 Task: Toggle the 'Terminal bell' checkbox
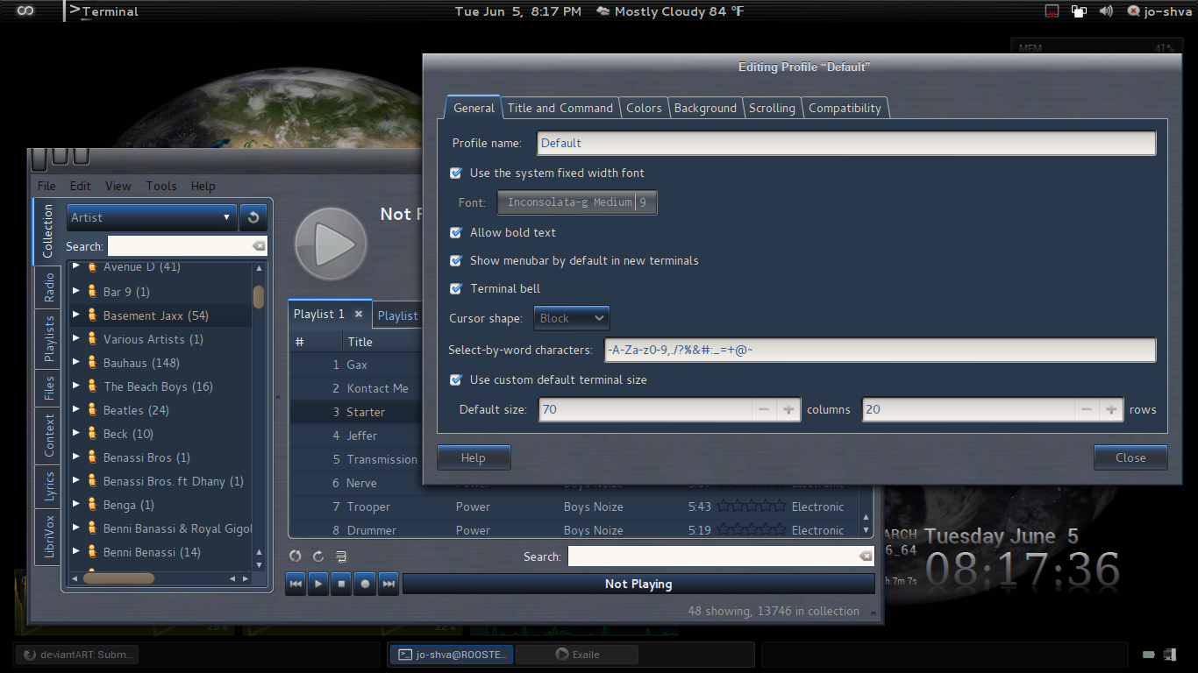456,288
